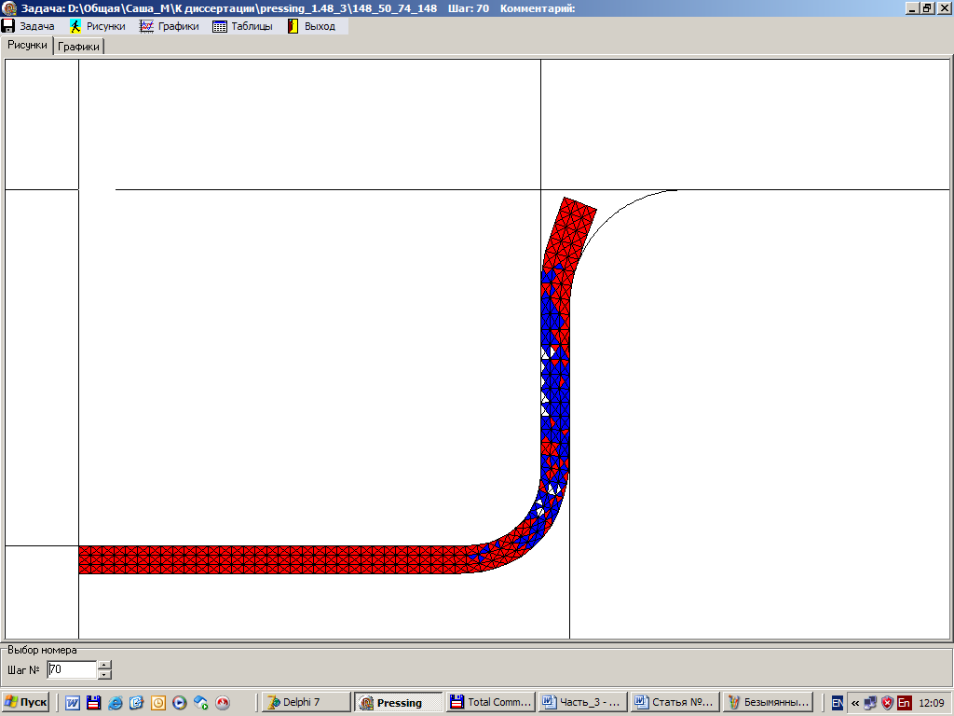Expand hidden system tray icons
This screenshot has width=954, height=716.
pyautogui.click(x=855, y=703)
